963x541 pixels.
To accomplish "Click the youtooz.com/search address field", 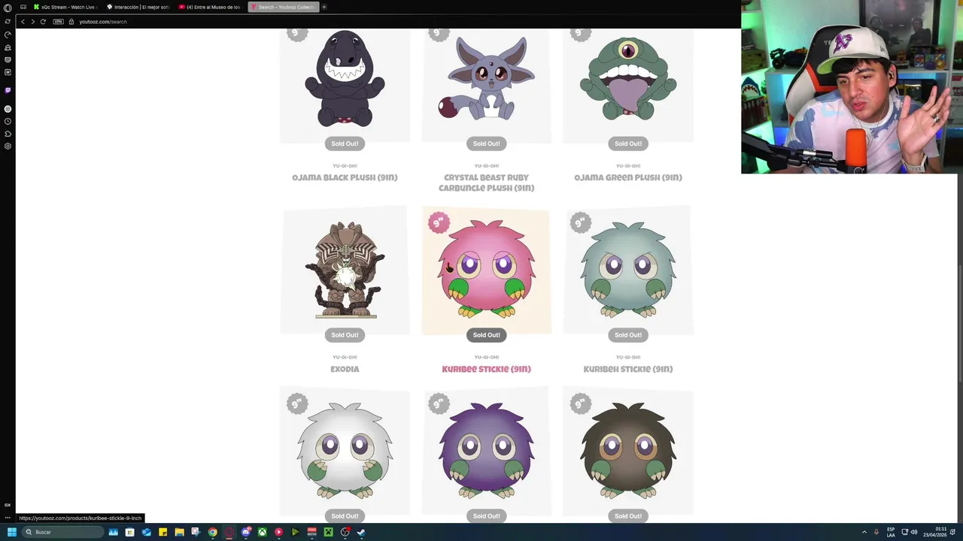I will click(x=103, y=22).
